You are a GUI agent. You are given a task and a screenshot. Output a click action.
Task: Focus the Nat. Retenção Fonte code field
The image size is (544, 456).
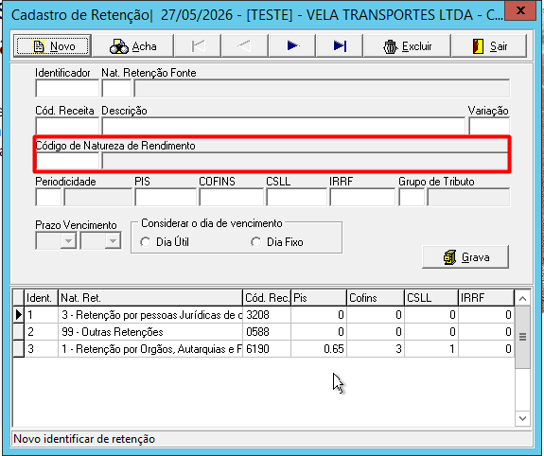[116, 88]
